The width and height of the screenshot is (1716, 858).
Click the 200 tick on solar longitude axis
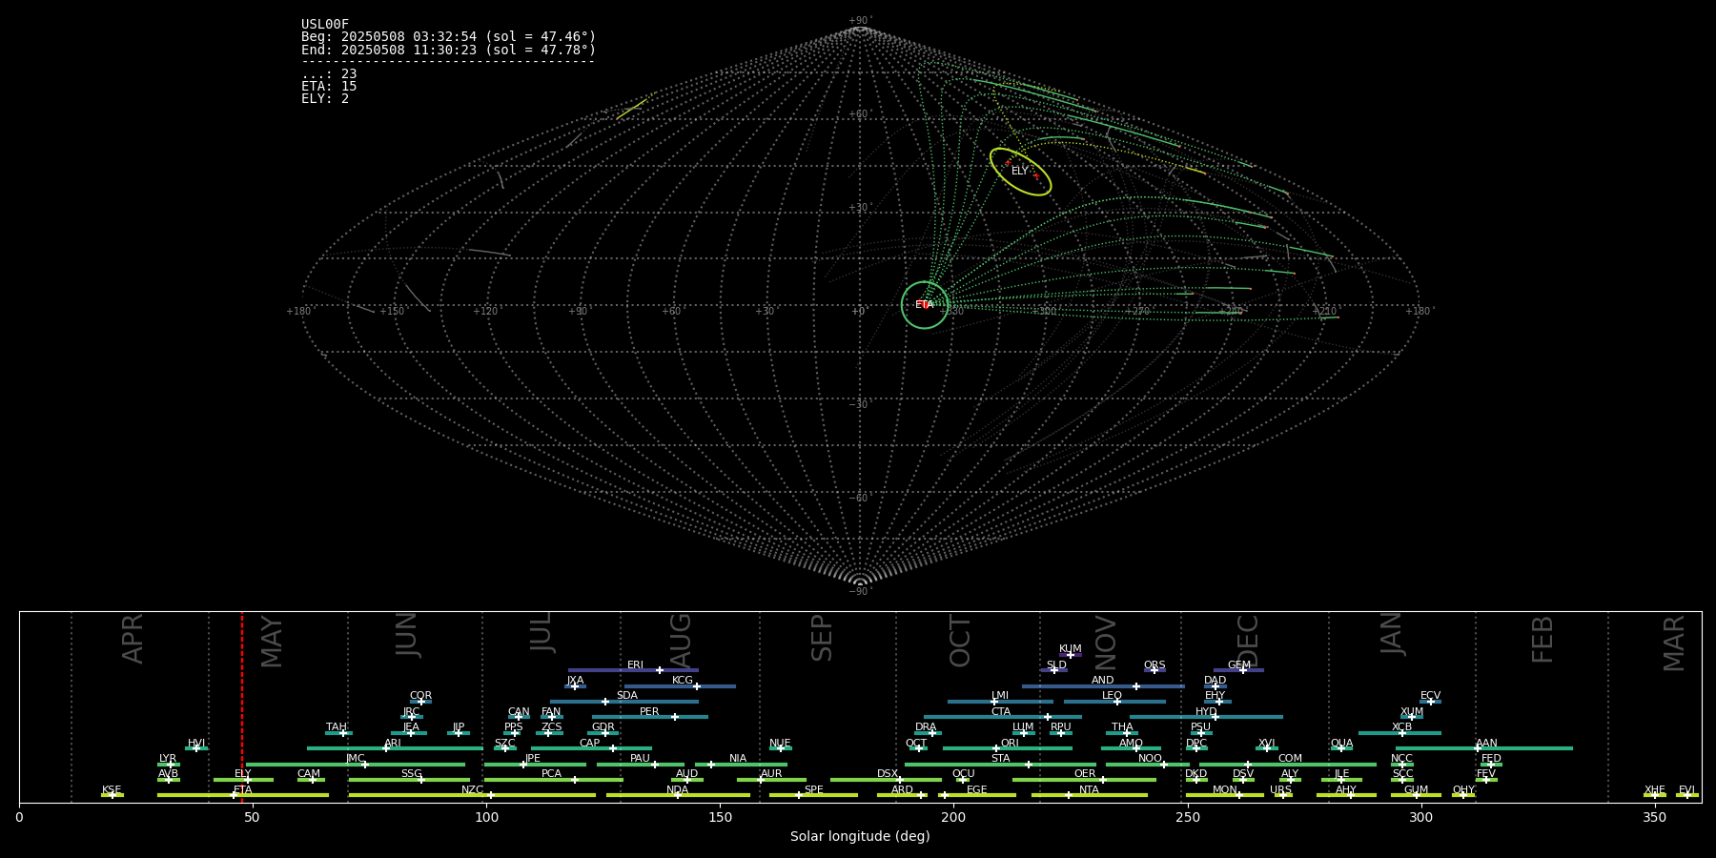click(x=953, y=818)
